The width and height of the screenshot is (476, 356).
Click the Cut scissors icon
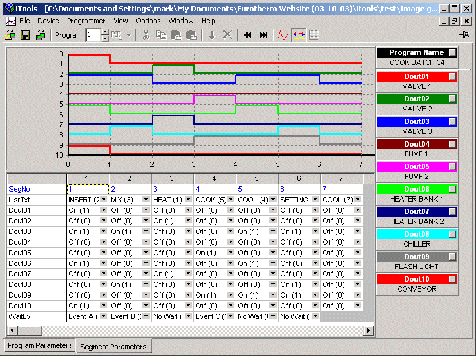click(146, 35)
